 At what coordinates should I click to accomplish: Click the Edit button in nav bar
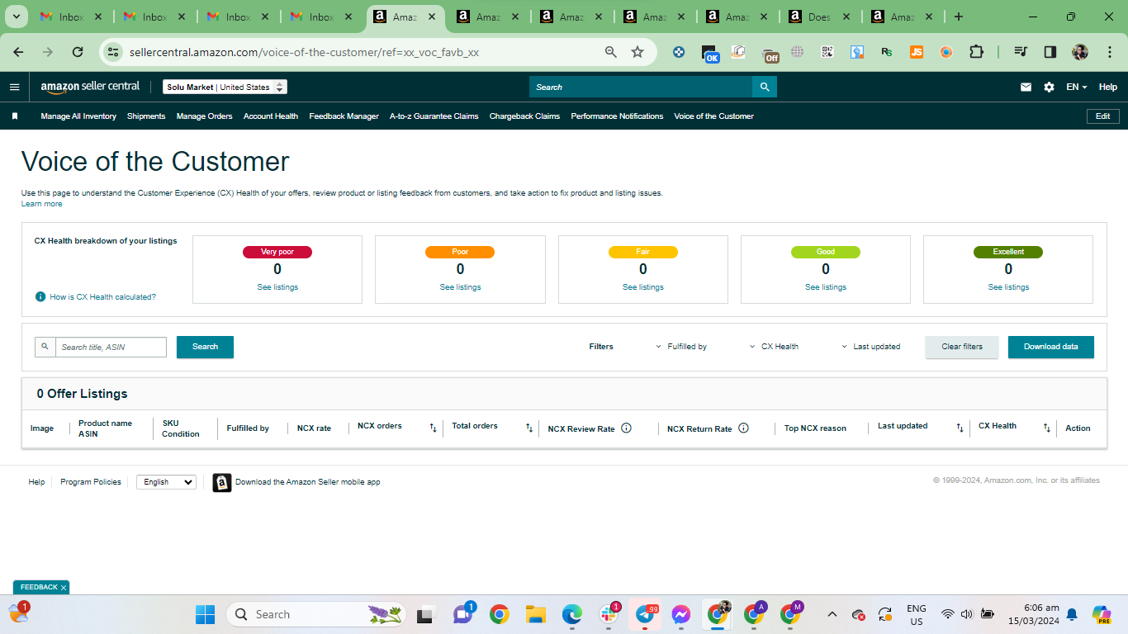click(1102, 116)
